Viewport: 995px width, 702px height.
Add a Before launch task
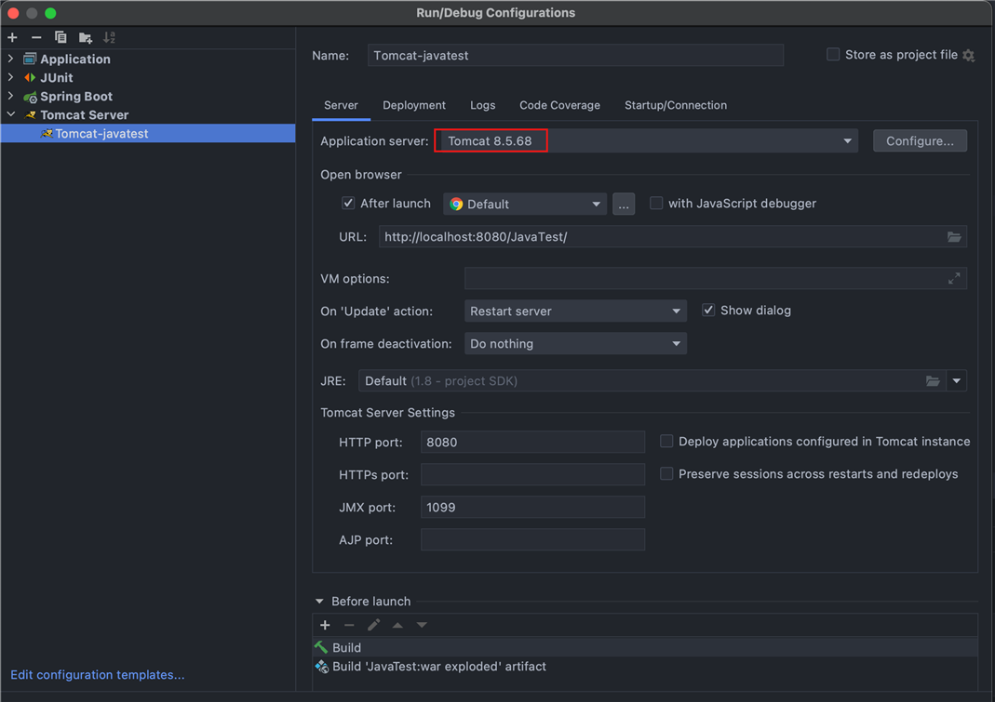tap(325, 625)
